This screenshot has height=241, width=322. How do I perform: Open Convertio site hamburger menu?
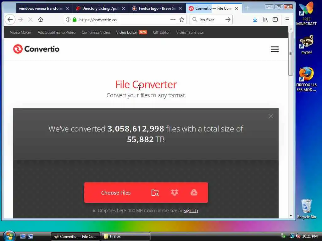275,49
